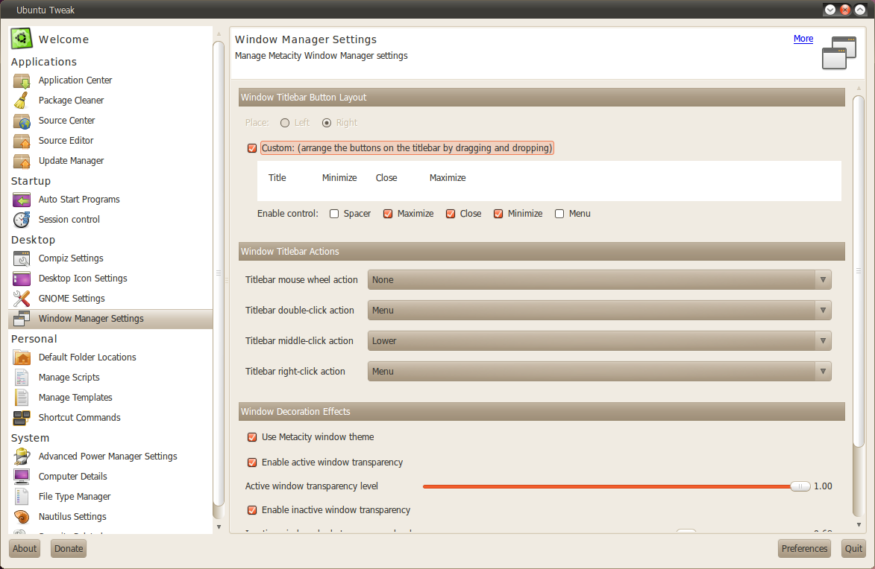Click the About button
Viewport: 875px width, 569px height.
[x=25, y=548]
